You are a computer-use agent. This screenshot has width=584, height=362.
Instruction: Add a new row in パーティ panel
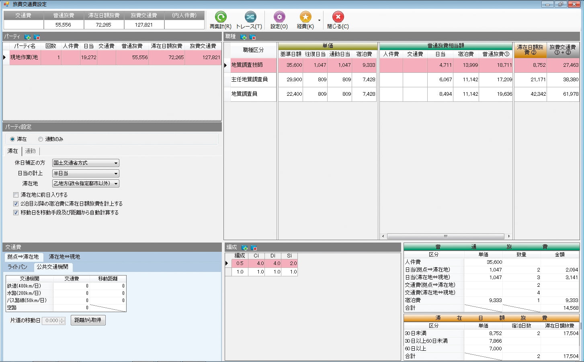28,37
